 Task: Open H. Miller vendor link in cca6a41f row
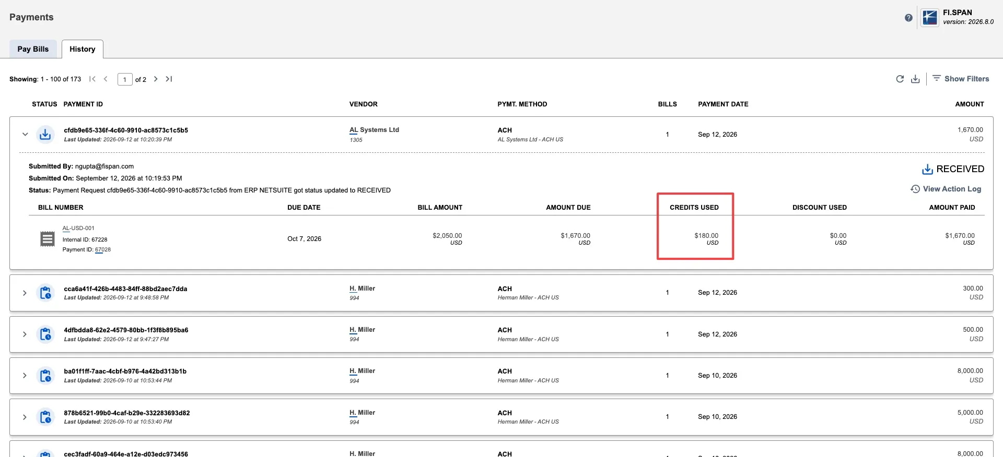click(x=362, y=288)
